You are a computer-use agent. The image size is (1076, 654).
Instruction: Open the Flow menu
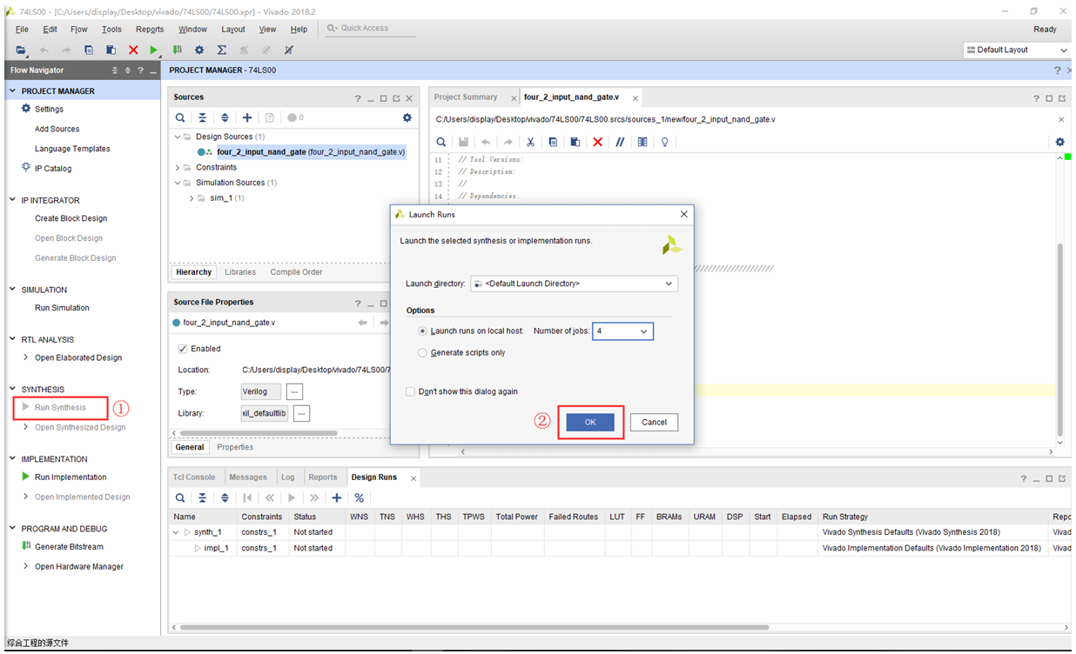pos(79,30)
